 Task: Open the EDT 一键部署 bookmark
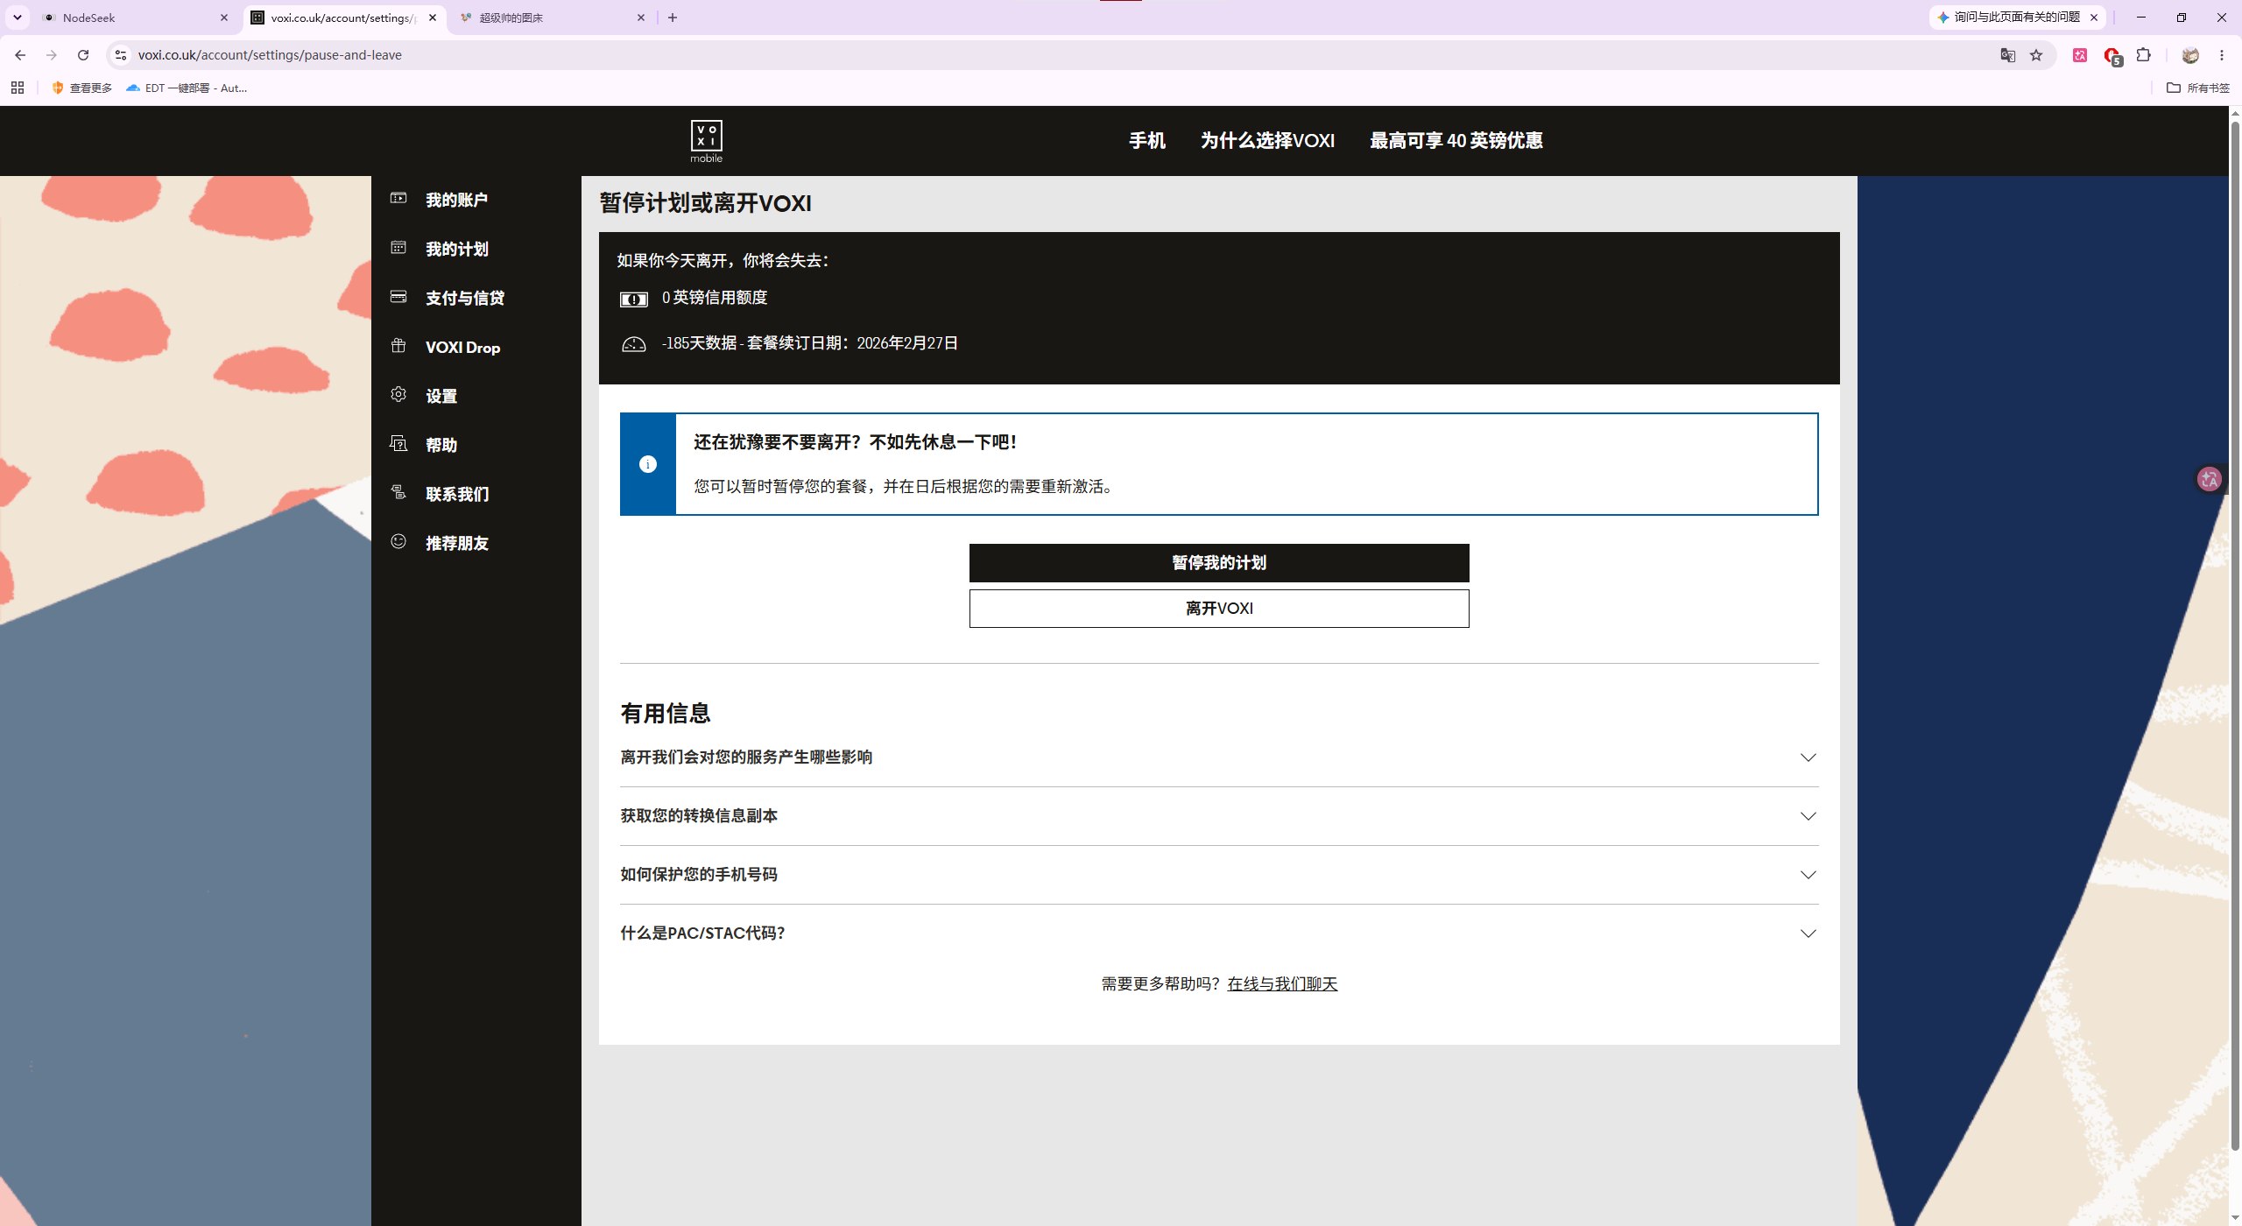click(x=187, y=88)
